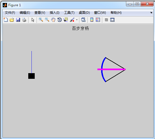Click the Link Plot icon
Viewport: 155px width, 139px height.
(83, 20)
